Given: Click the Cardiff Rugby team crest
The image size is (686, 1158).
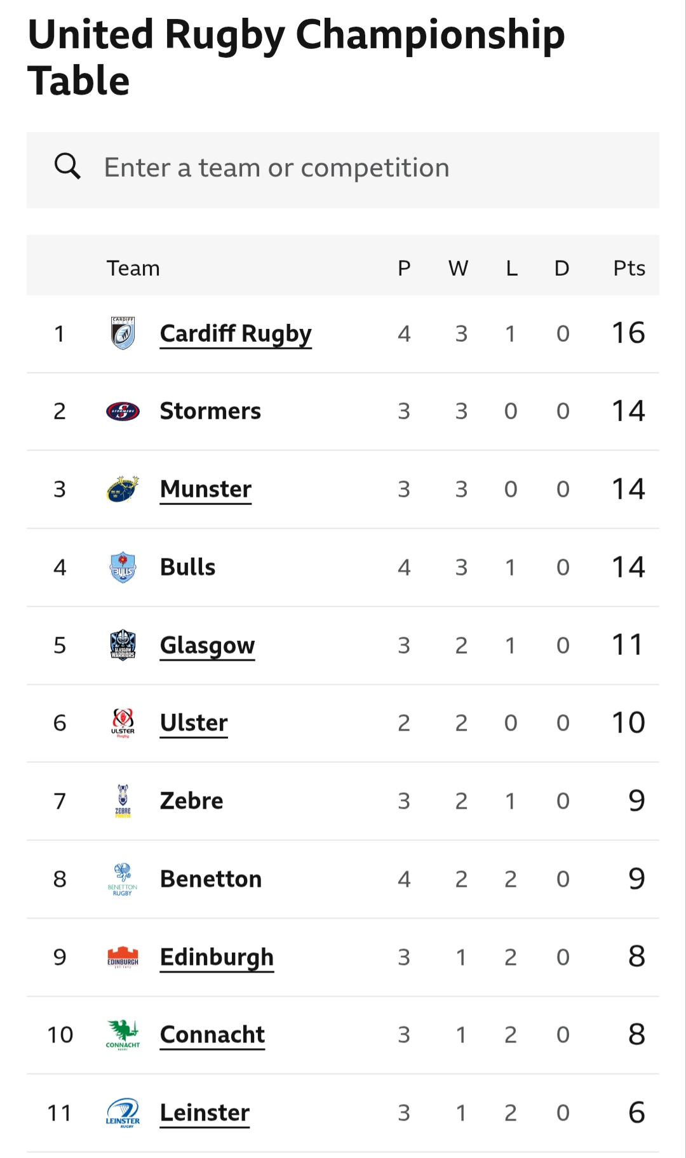Looking at the screenshot, I should [x=123, y=333].
